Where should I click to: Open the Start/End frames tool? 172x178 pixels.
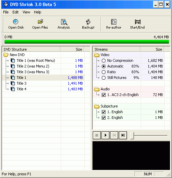(137, 24)
